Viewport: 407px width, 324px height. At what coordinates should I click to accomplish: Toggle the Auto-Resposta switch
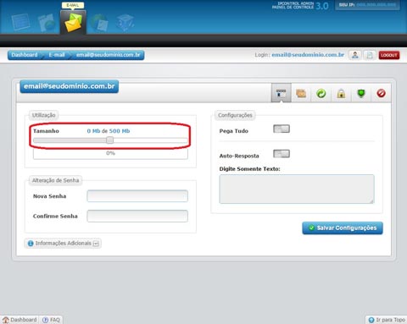point(282,154)
